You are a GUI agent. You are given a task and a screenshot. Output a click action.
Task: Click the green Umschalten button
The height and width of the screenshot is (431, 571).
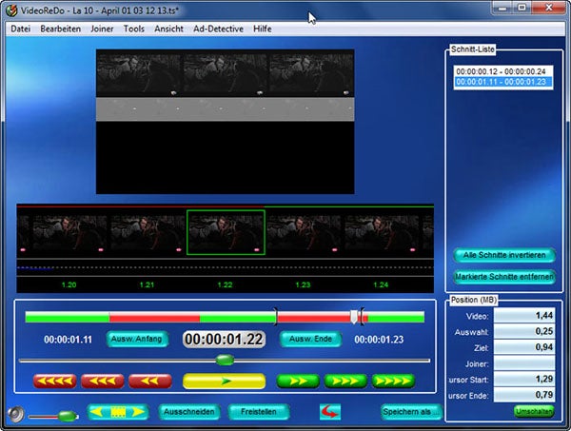[x=534, y=412]
